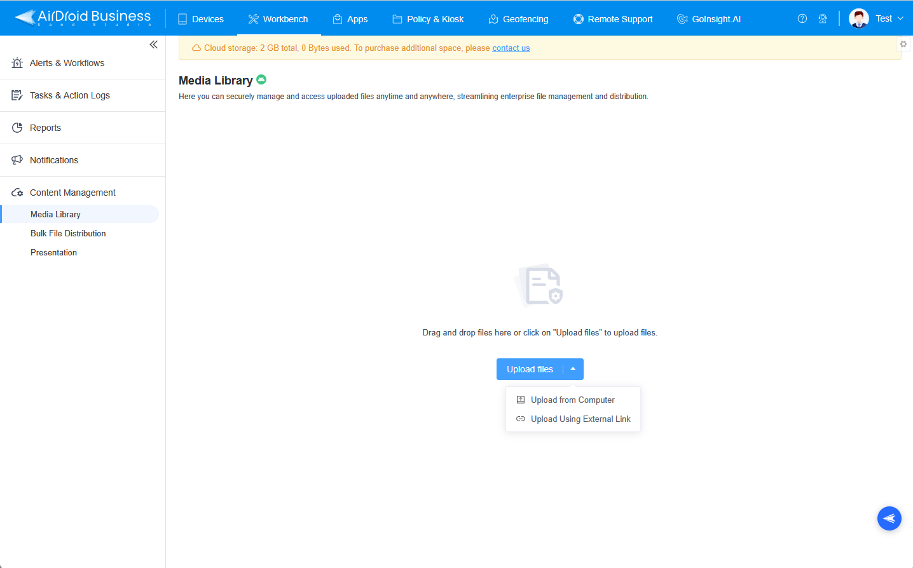Click the contact us link in the banner
This screenshot has width=913, height=568.
pos(511,48)
